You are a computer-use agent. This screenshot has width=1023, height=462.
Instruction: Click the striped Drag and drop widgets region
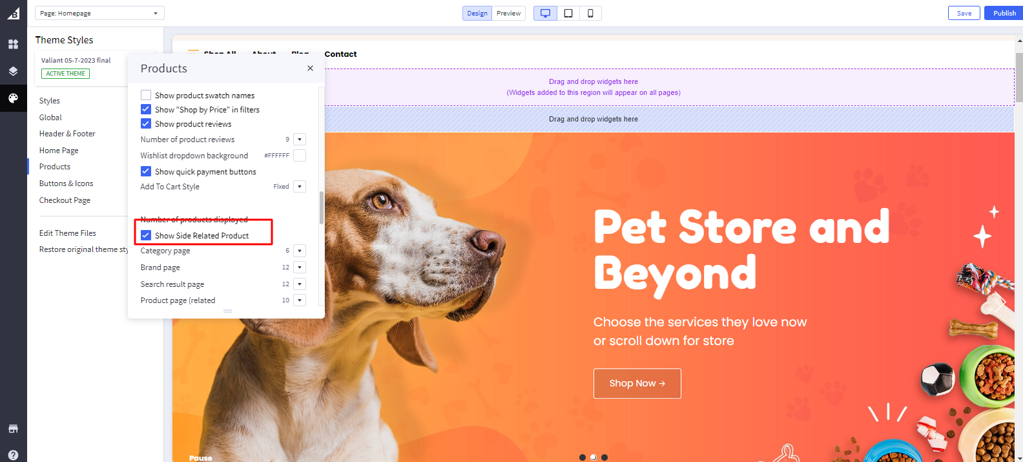pyautogui.click(x=594, y=119)
